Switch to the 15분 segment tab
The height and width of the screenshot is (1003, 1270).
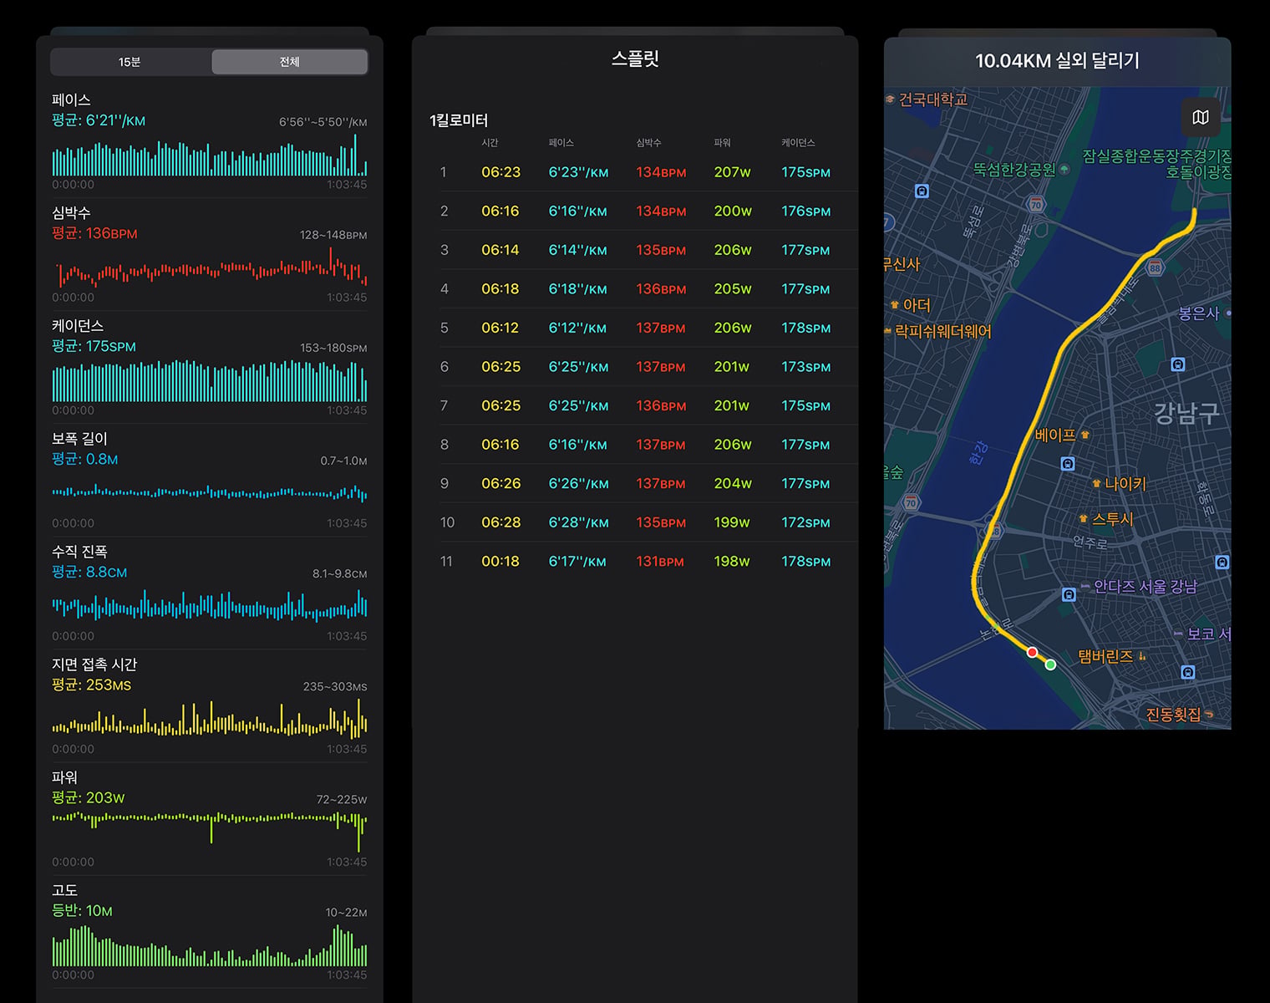130,62
